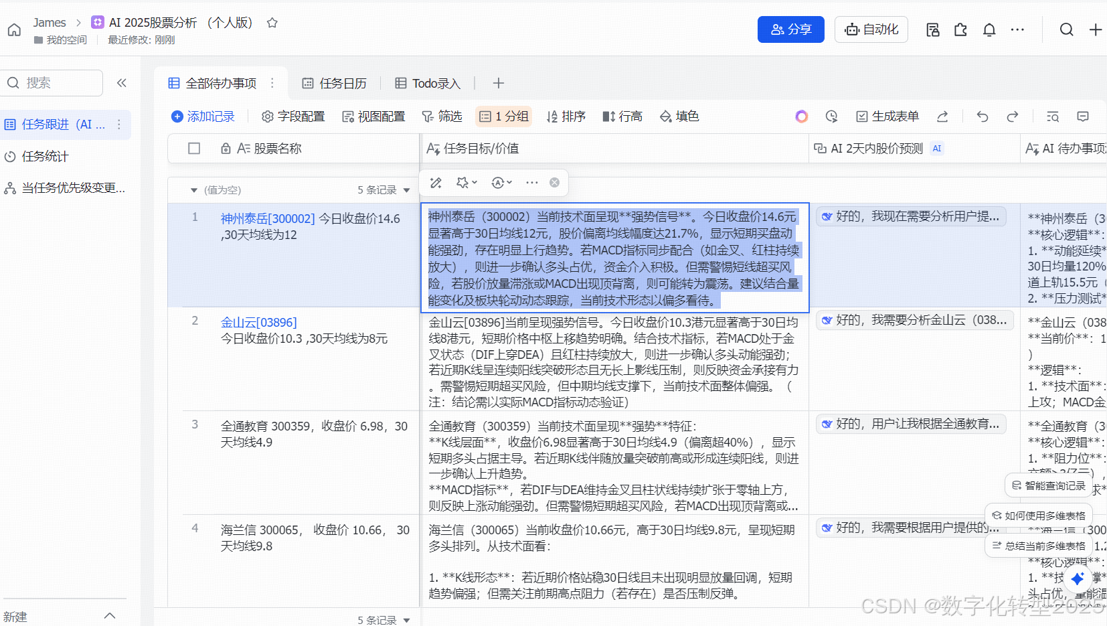Screen dimensions: 1107x626
Task: Click the AI star tool in floating toolbar
Action: [x=462, y=182]
